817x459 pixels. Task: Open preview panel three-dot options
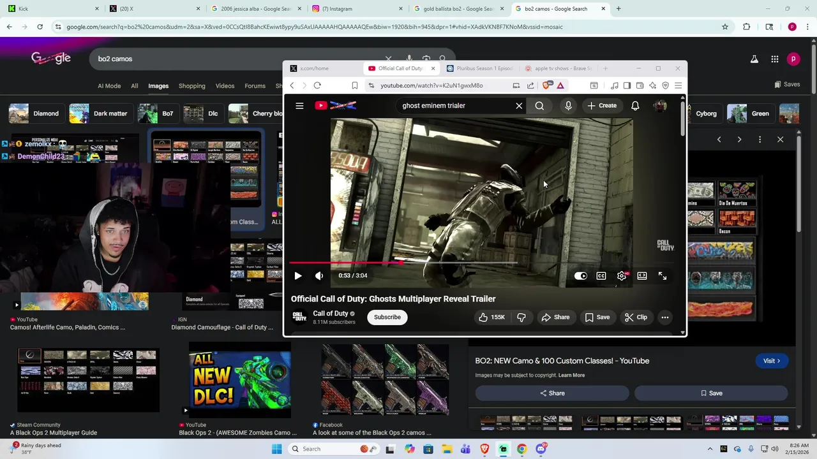coord(760,139)
